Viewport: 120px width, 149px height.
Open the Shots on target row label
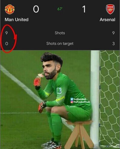click(x=60, y=43)
